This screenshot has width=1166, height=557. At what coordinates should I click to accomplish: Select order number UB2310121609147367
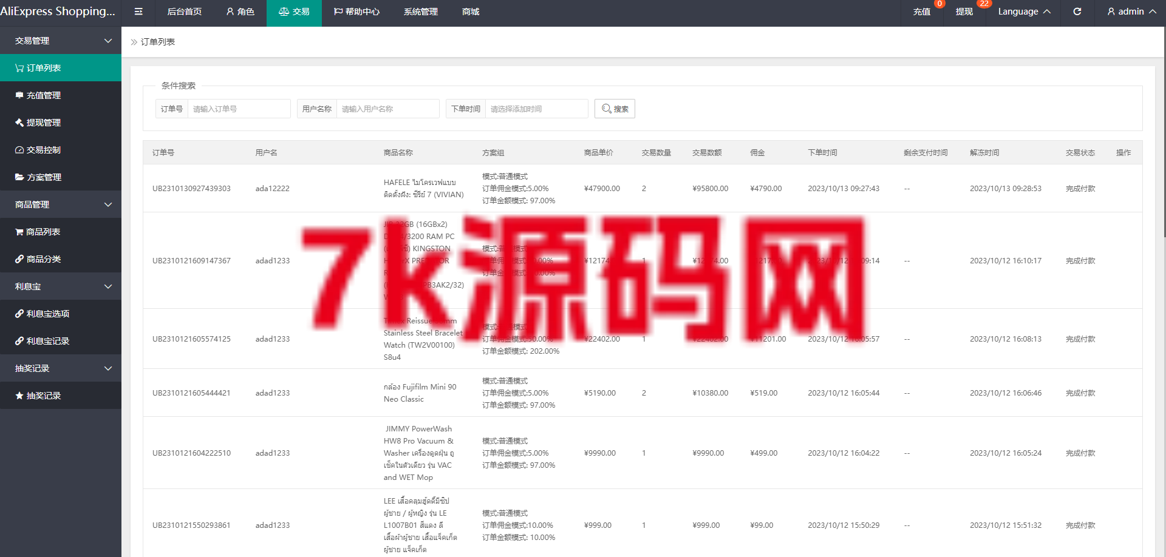tap(191, 261)
